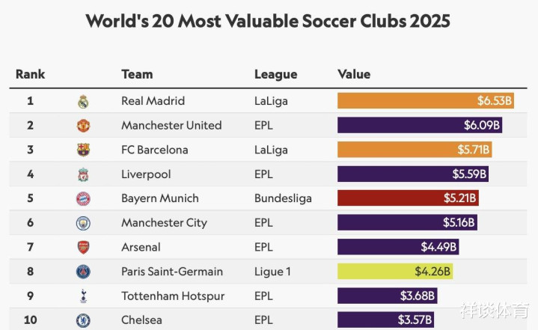Select the Bayern Munich logo
The width and height of the screenshot is (538, 330).
(x=83, y=198)
